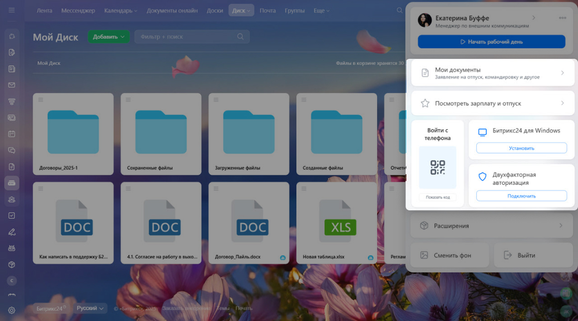The height and width of the screenshot is (321, 578).
Task: Expand the Еще menu in the top navigation
Action: coord(321,10)
